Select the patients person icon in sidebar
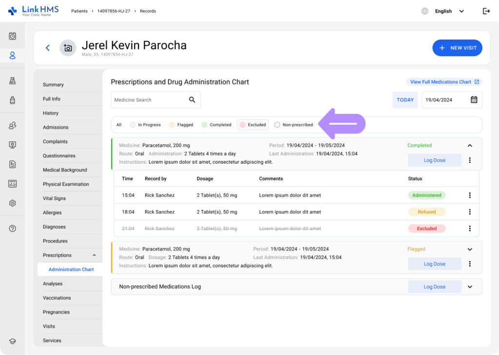The height and width of the screenshot is (355, 499). 12,56
